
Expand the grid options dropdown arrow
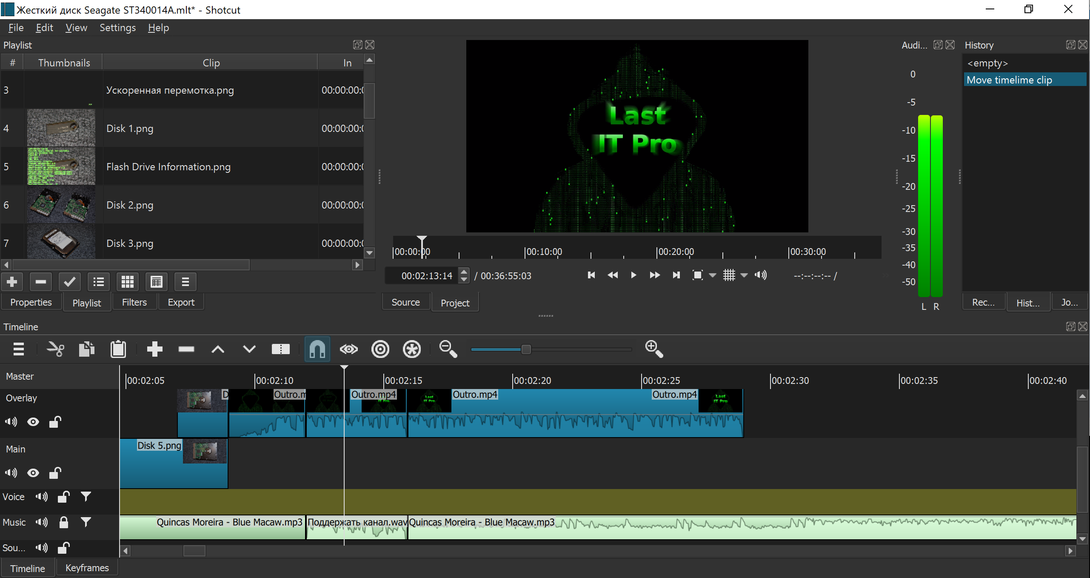[x=744, y=275]
